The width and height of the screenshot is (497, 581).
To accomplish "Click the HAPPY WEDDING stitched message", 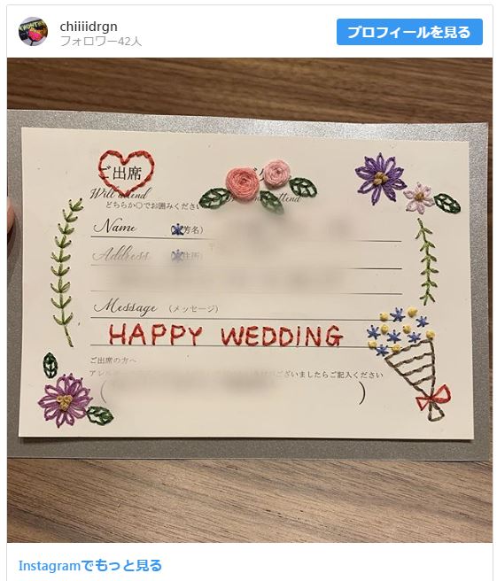I will tap(225, 336).
